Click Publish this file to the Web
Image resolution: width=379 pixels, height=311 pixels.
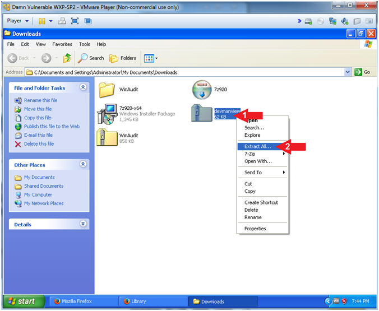click(x=52, y=127)
